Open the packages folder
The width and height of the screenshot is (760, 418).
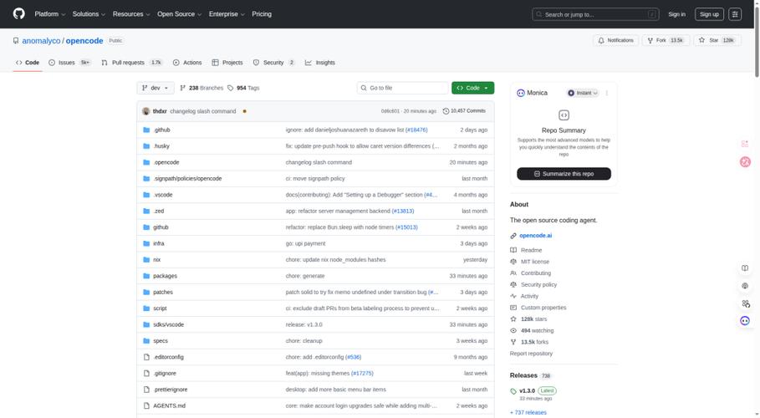pos(166,276)
